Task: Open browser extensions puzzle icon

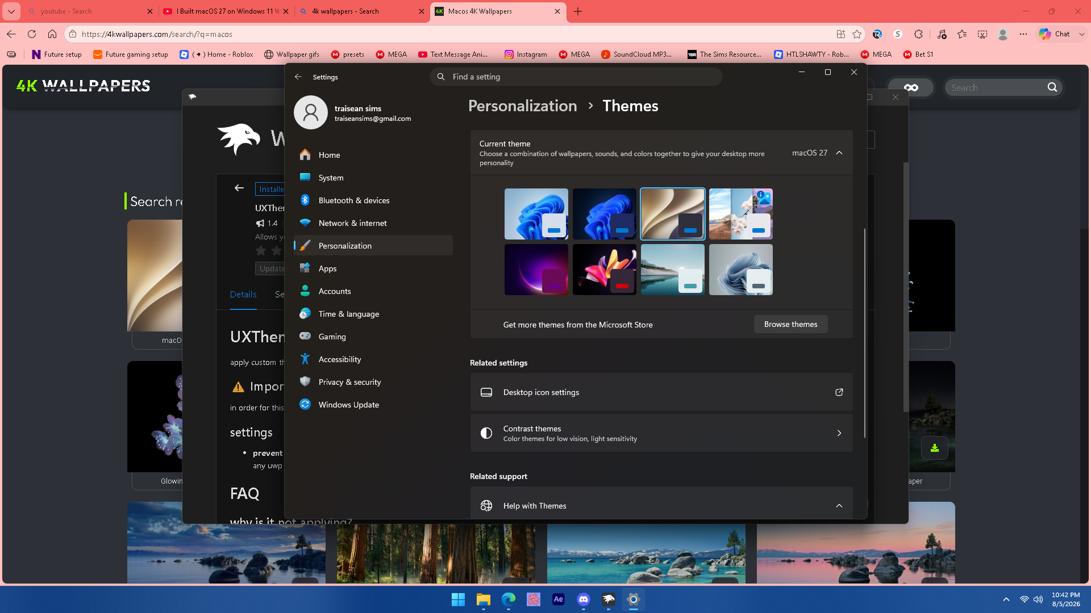Action: point(919,34)
